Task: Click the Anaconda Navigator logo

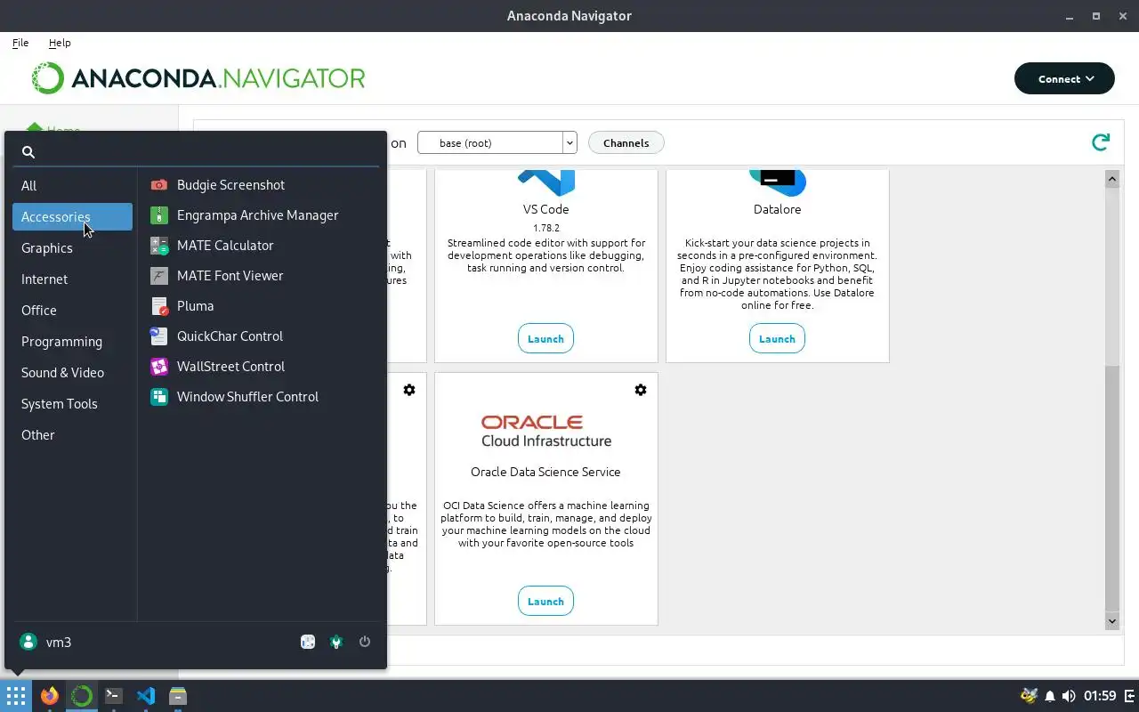Action: [x=198, y=78]
